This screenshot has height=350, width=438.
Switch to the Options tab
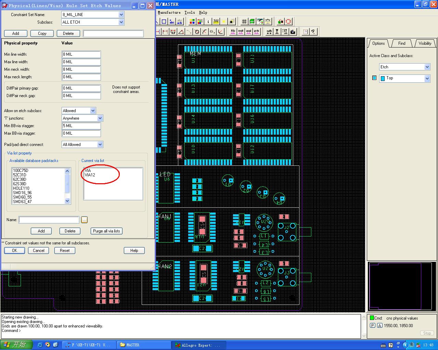pos(378,43)
